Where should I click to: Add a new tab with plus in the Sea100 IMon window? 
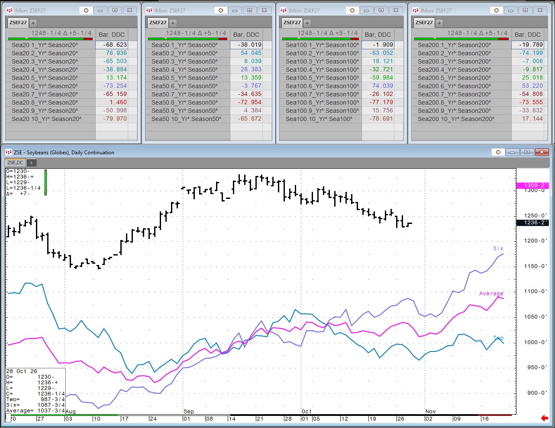(307, 22)
